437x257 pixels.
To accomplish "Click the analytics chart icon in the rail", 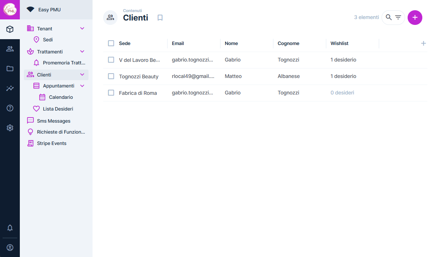I will (x=10, y=88).
